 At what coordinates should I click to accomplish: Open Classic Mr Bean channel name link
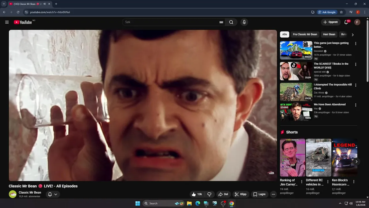(x=30, y=192)
